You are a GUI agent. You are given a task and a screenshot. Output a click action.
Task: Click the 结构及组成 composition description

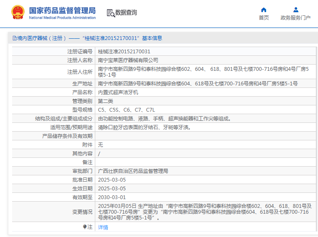[x=165, y=119]
